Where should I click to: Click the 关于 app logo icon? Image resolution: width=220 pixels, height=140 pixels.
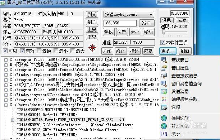(164, 134)
